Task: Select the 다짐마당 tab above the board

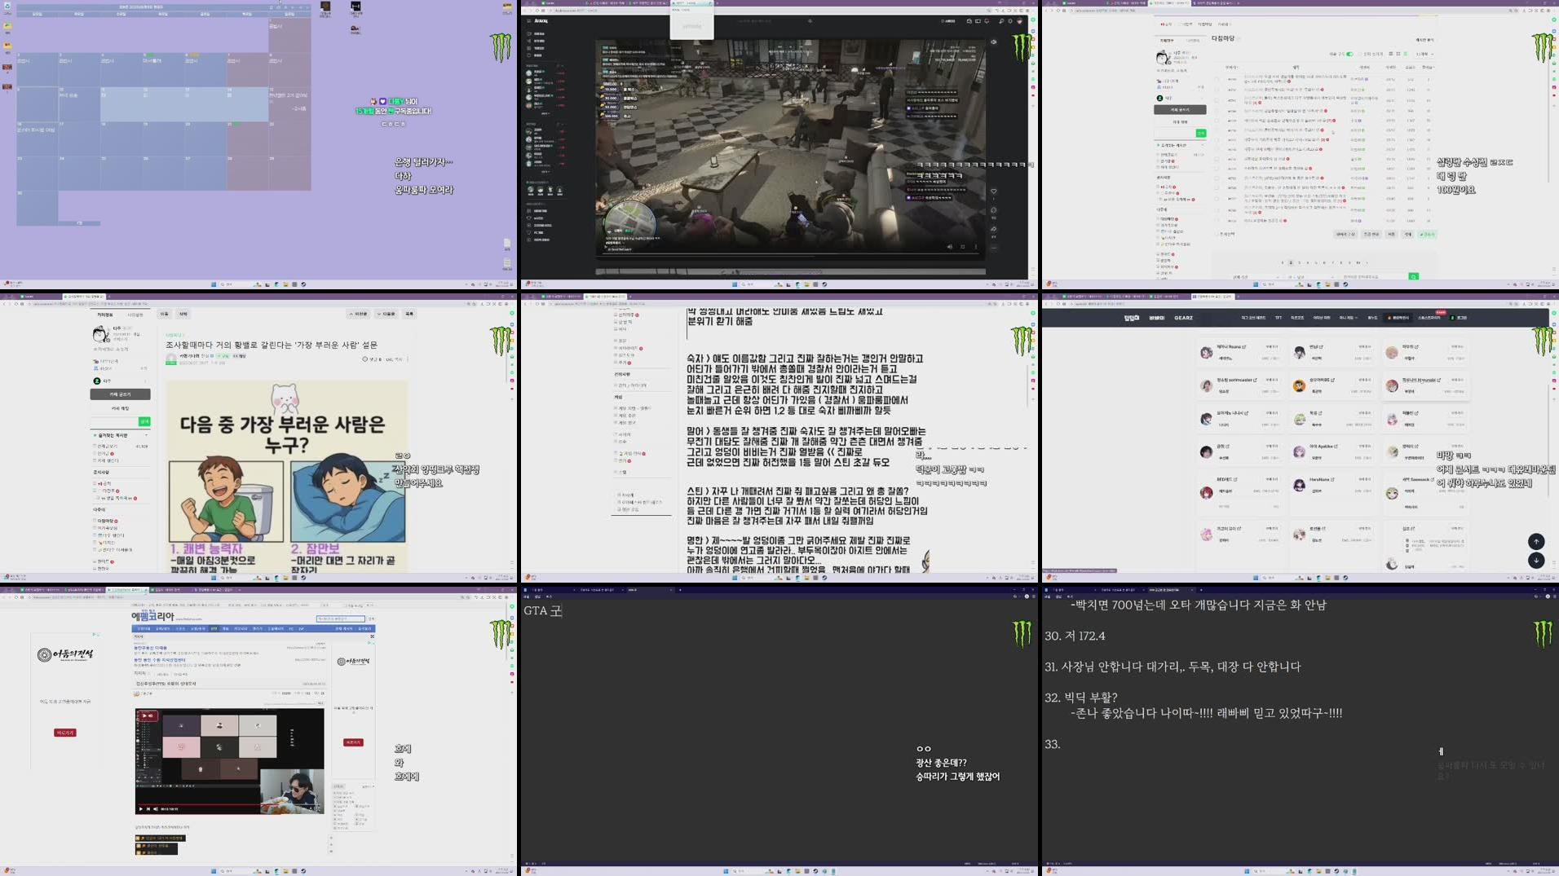Action: tap(1205, 24)
